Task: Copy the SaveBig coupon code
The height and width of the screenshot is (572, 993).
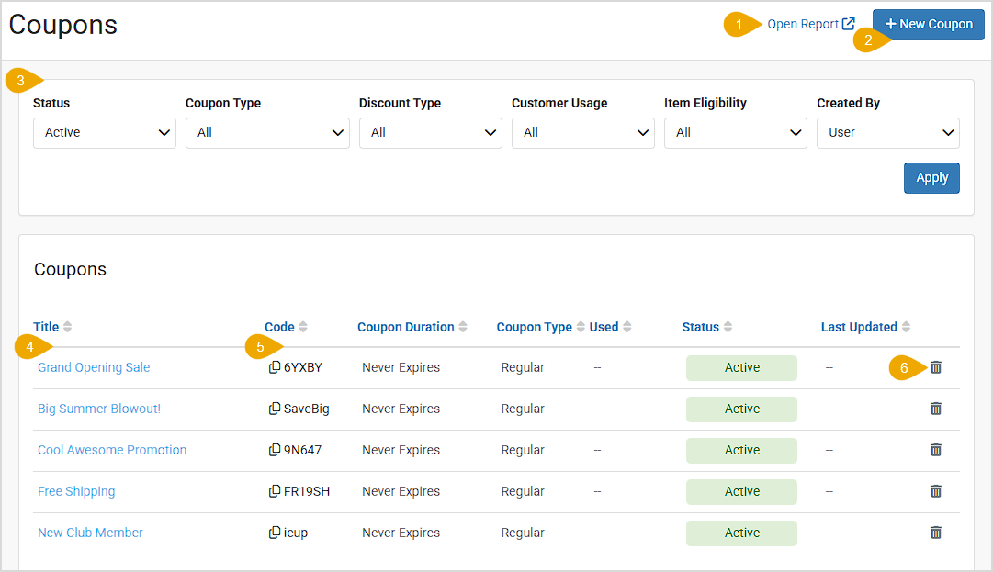Action: tap(274, 409)
